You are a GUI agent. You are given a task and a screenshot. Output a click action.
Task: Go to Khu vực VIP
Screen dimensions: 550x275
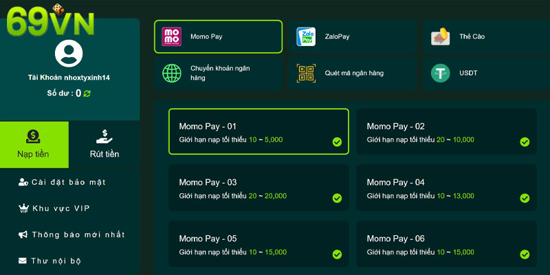pos(62,208)
